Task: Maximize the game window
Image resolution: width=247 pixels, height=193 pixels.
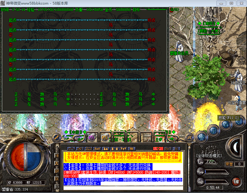Action: coord(231,3)
